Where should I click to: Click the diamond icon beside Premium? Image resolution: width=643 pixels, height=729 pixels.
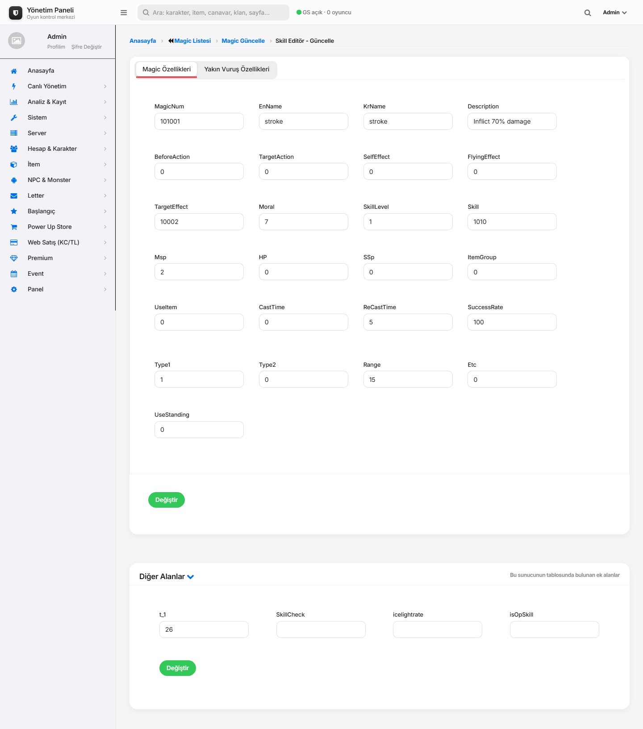coord(14,258)
